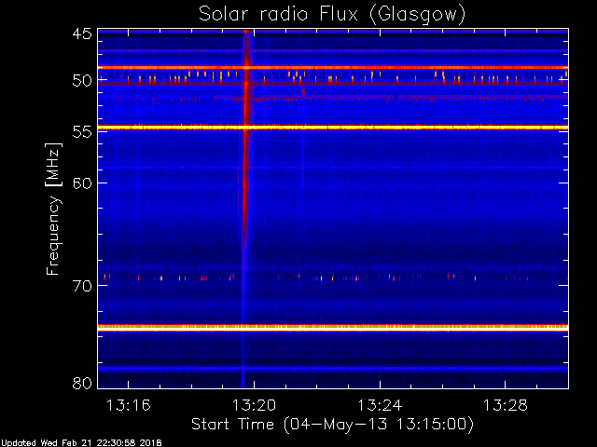597x447 pixels.
Task: Click the 80 frequency tick label
Action: [82, 383]
